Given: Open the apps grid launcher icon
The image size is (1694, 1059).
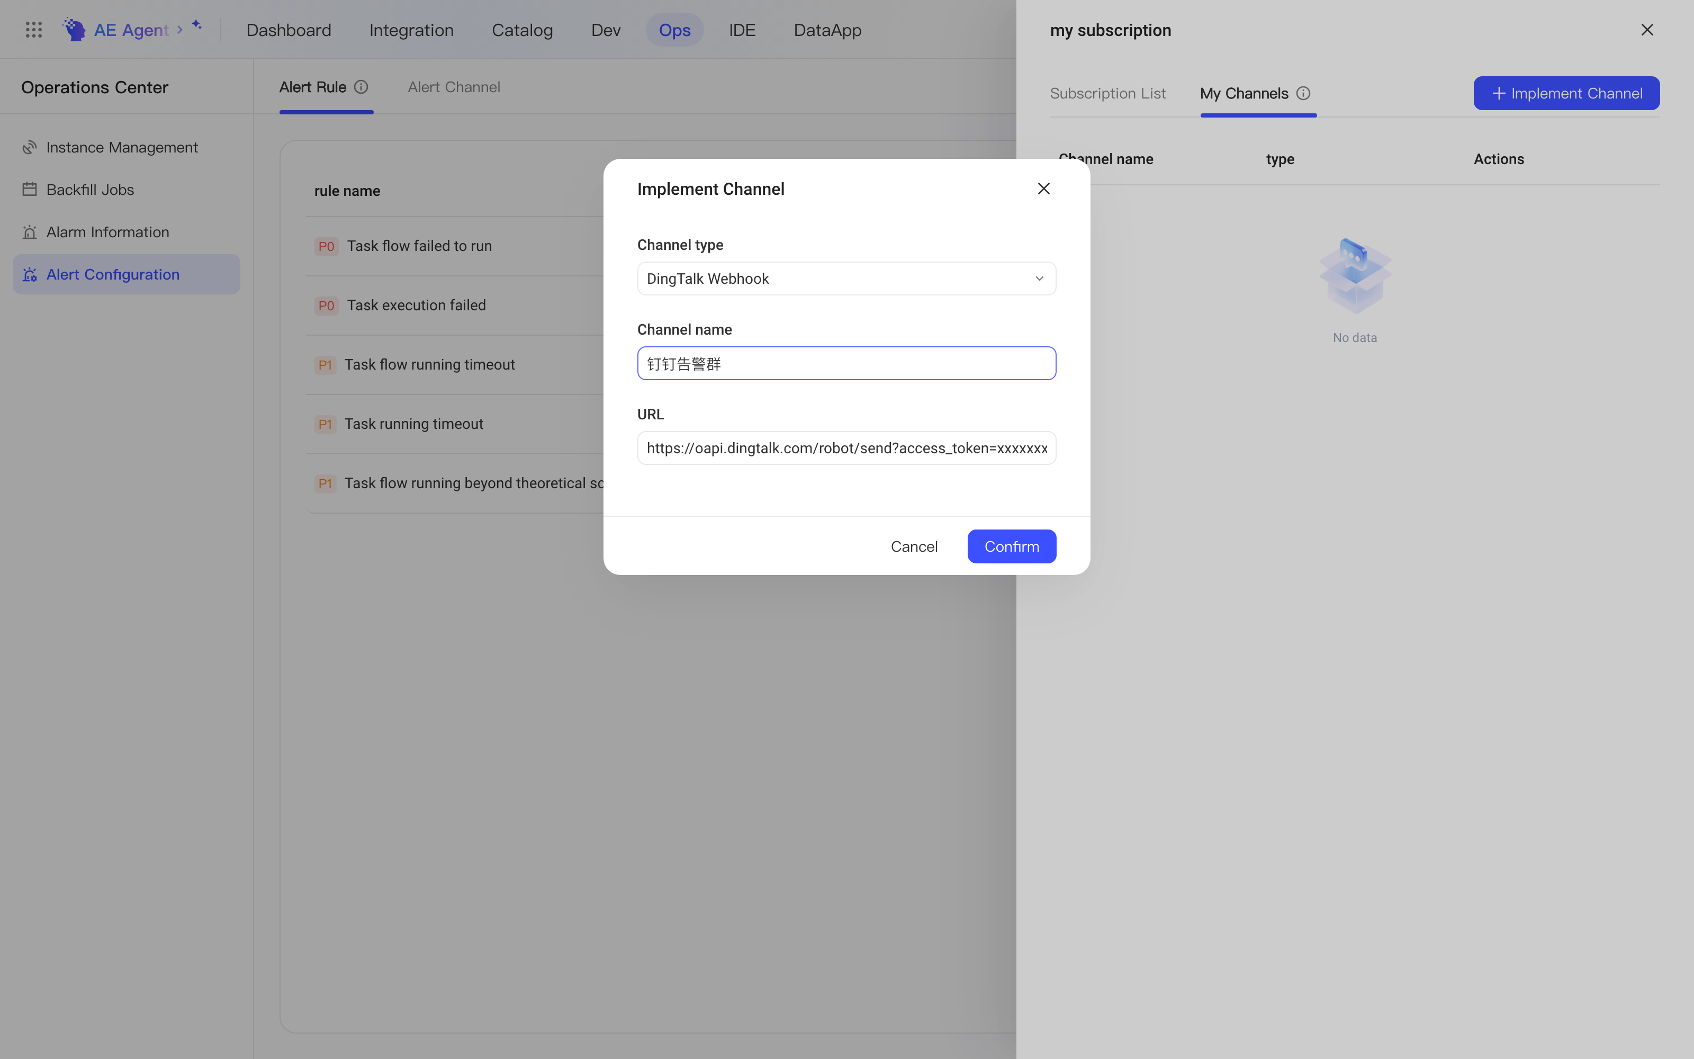Looking at the screenshot, I should (33, 30).
